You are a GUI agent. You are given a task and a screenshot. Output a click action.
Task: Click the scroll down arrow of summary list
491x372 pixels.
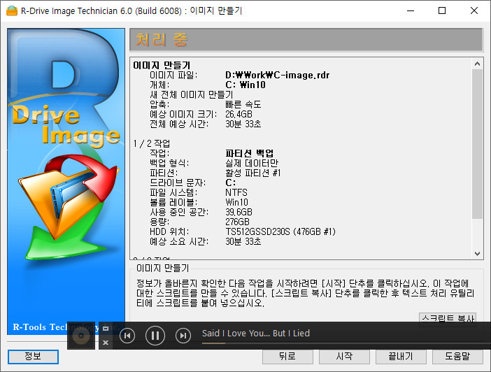(477, 254)
